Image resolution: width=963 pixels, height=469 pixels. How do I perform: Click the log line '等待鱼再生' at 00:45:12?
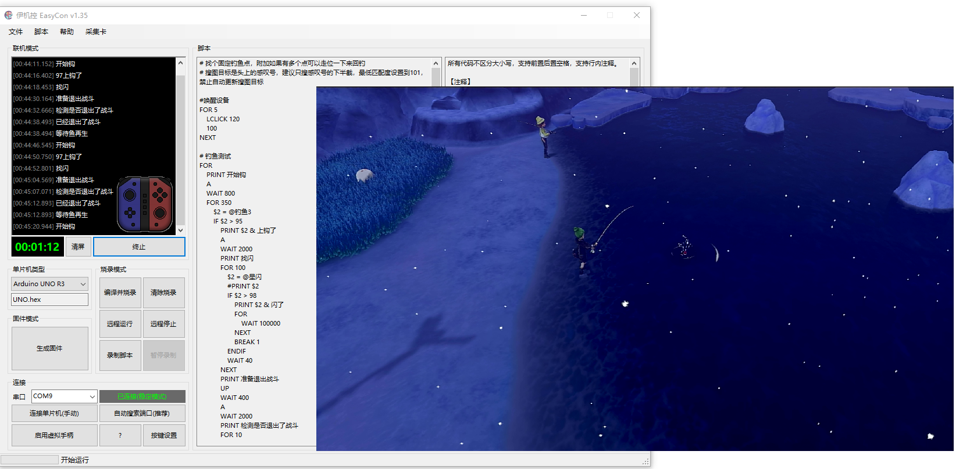coord(50,215)
